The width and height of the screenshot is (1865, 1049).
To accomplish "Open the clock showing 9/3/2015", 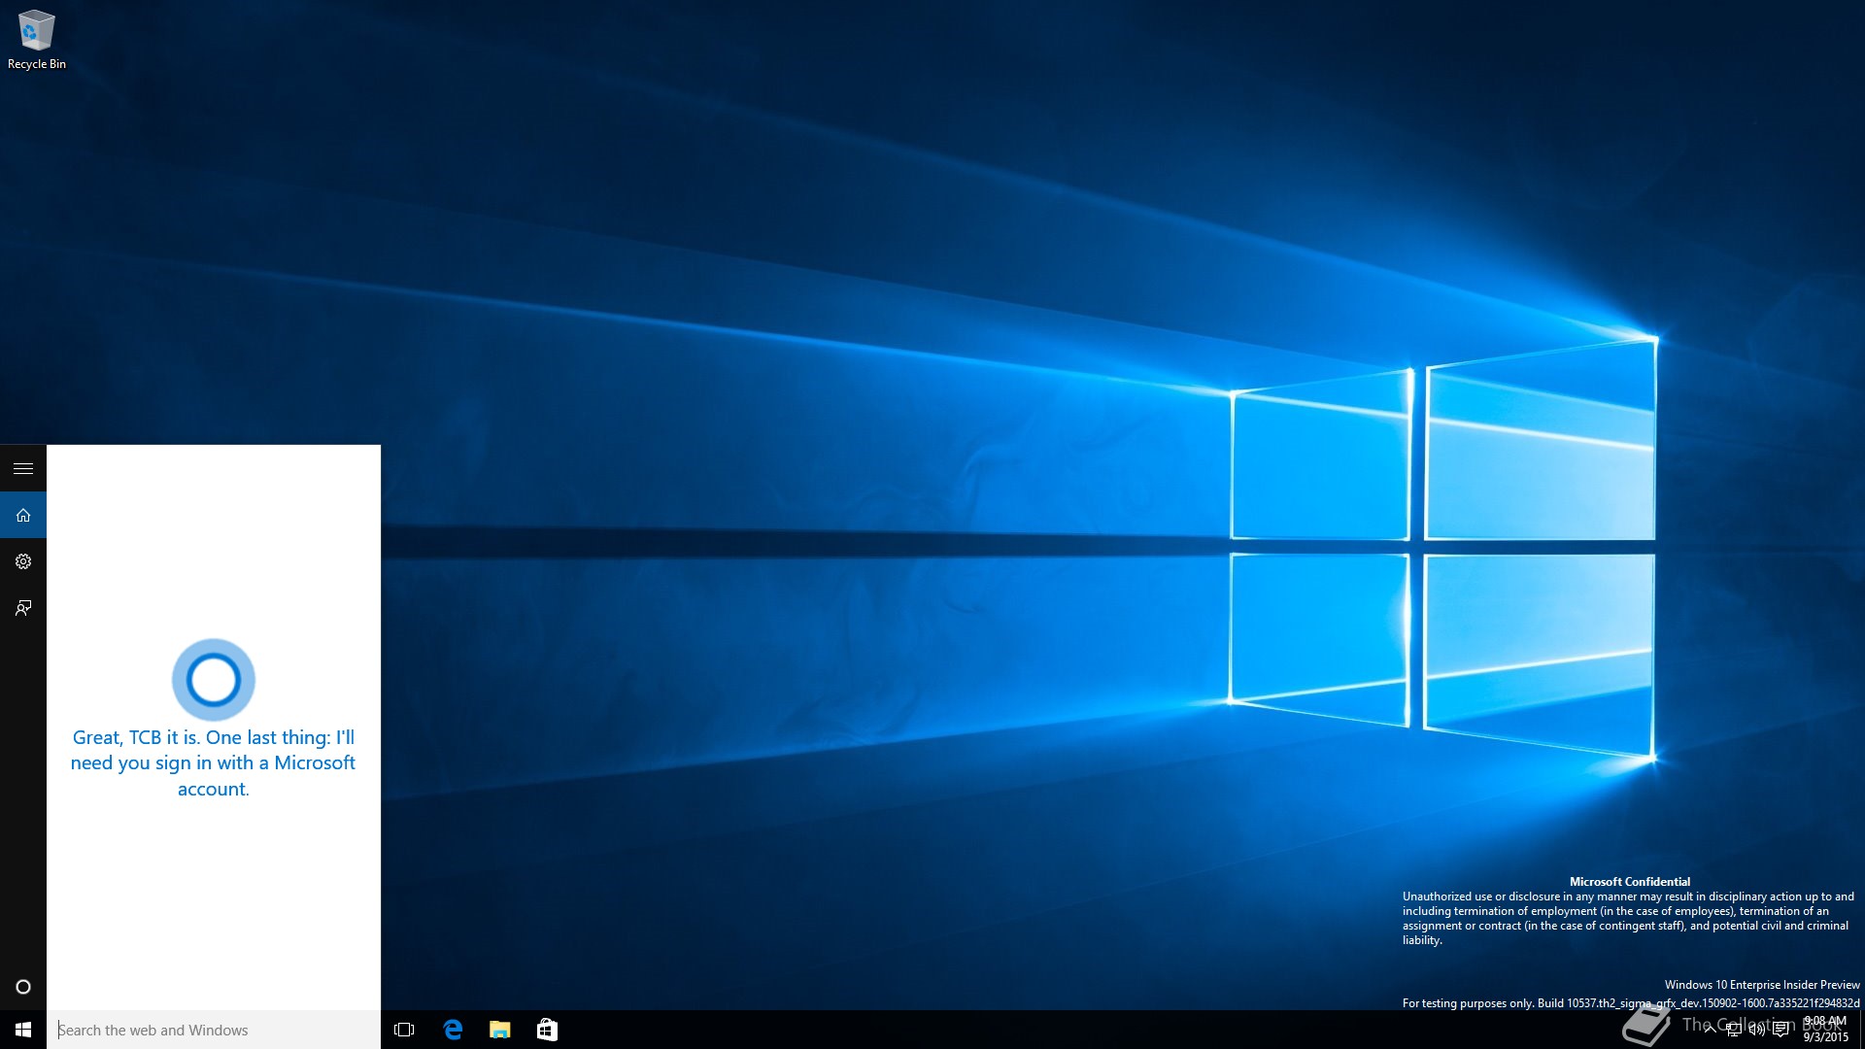I will [x=1825, y=1030].
